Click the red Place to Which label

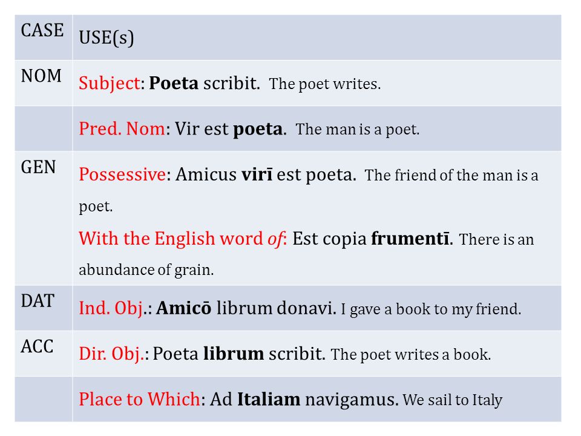point(139,399)
